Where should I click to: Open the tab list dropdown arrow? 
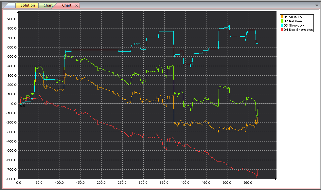[x=316, y=6]
